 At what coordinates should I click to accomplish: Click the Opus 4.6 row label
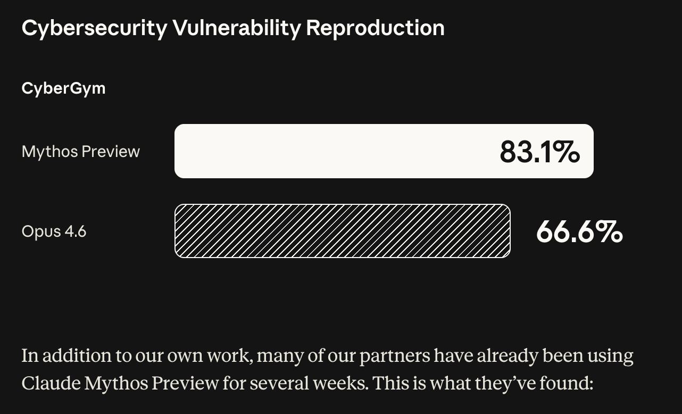54,232
